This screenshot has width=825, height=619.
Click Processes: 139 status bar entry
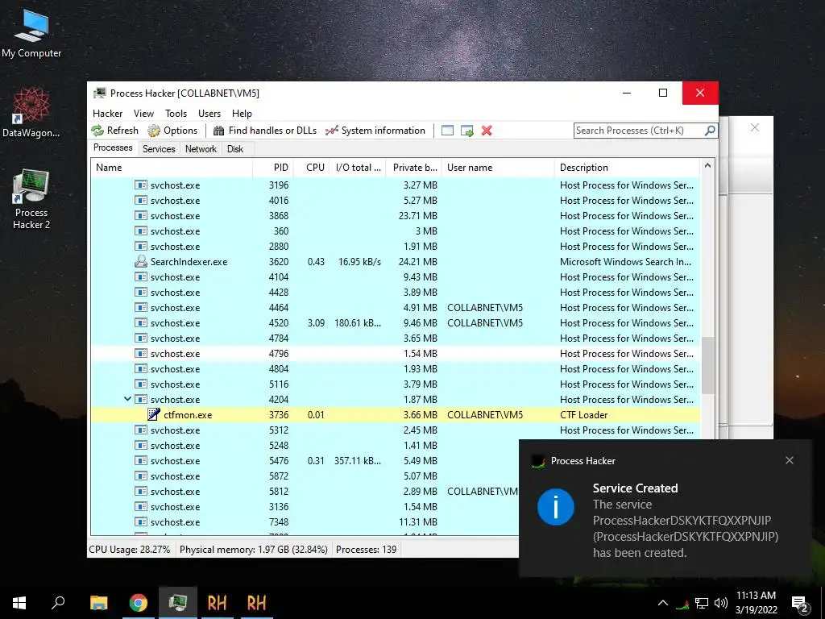click(367, 550)
